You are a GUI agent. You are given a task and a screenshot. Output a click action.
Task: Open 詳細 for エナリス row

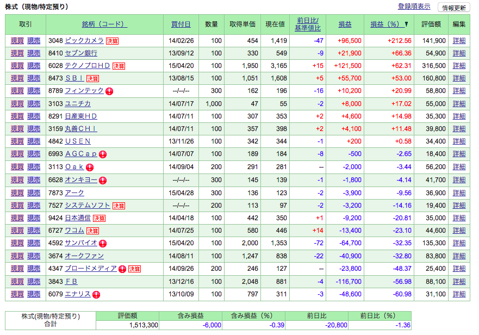[x=459, y=294]
